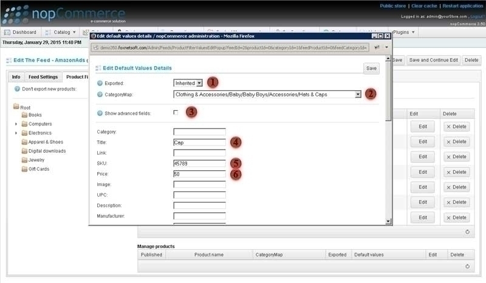
Task: Click the Apparel & Shoes folder icon
Action: click(x=24, y=142)
